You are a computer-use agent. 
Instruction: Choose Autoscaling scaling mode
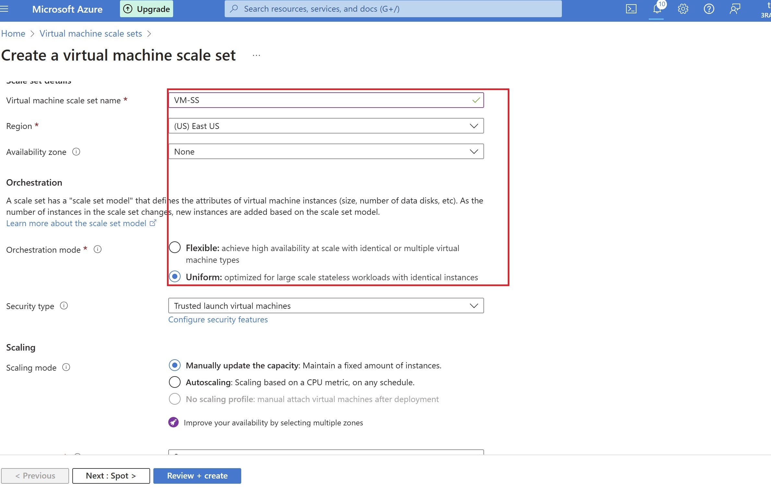175,382
